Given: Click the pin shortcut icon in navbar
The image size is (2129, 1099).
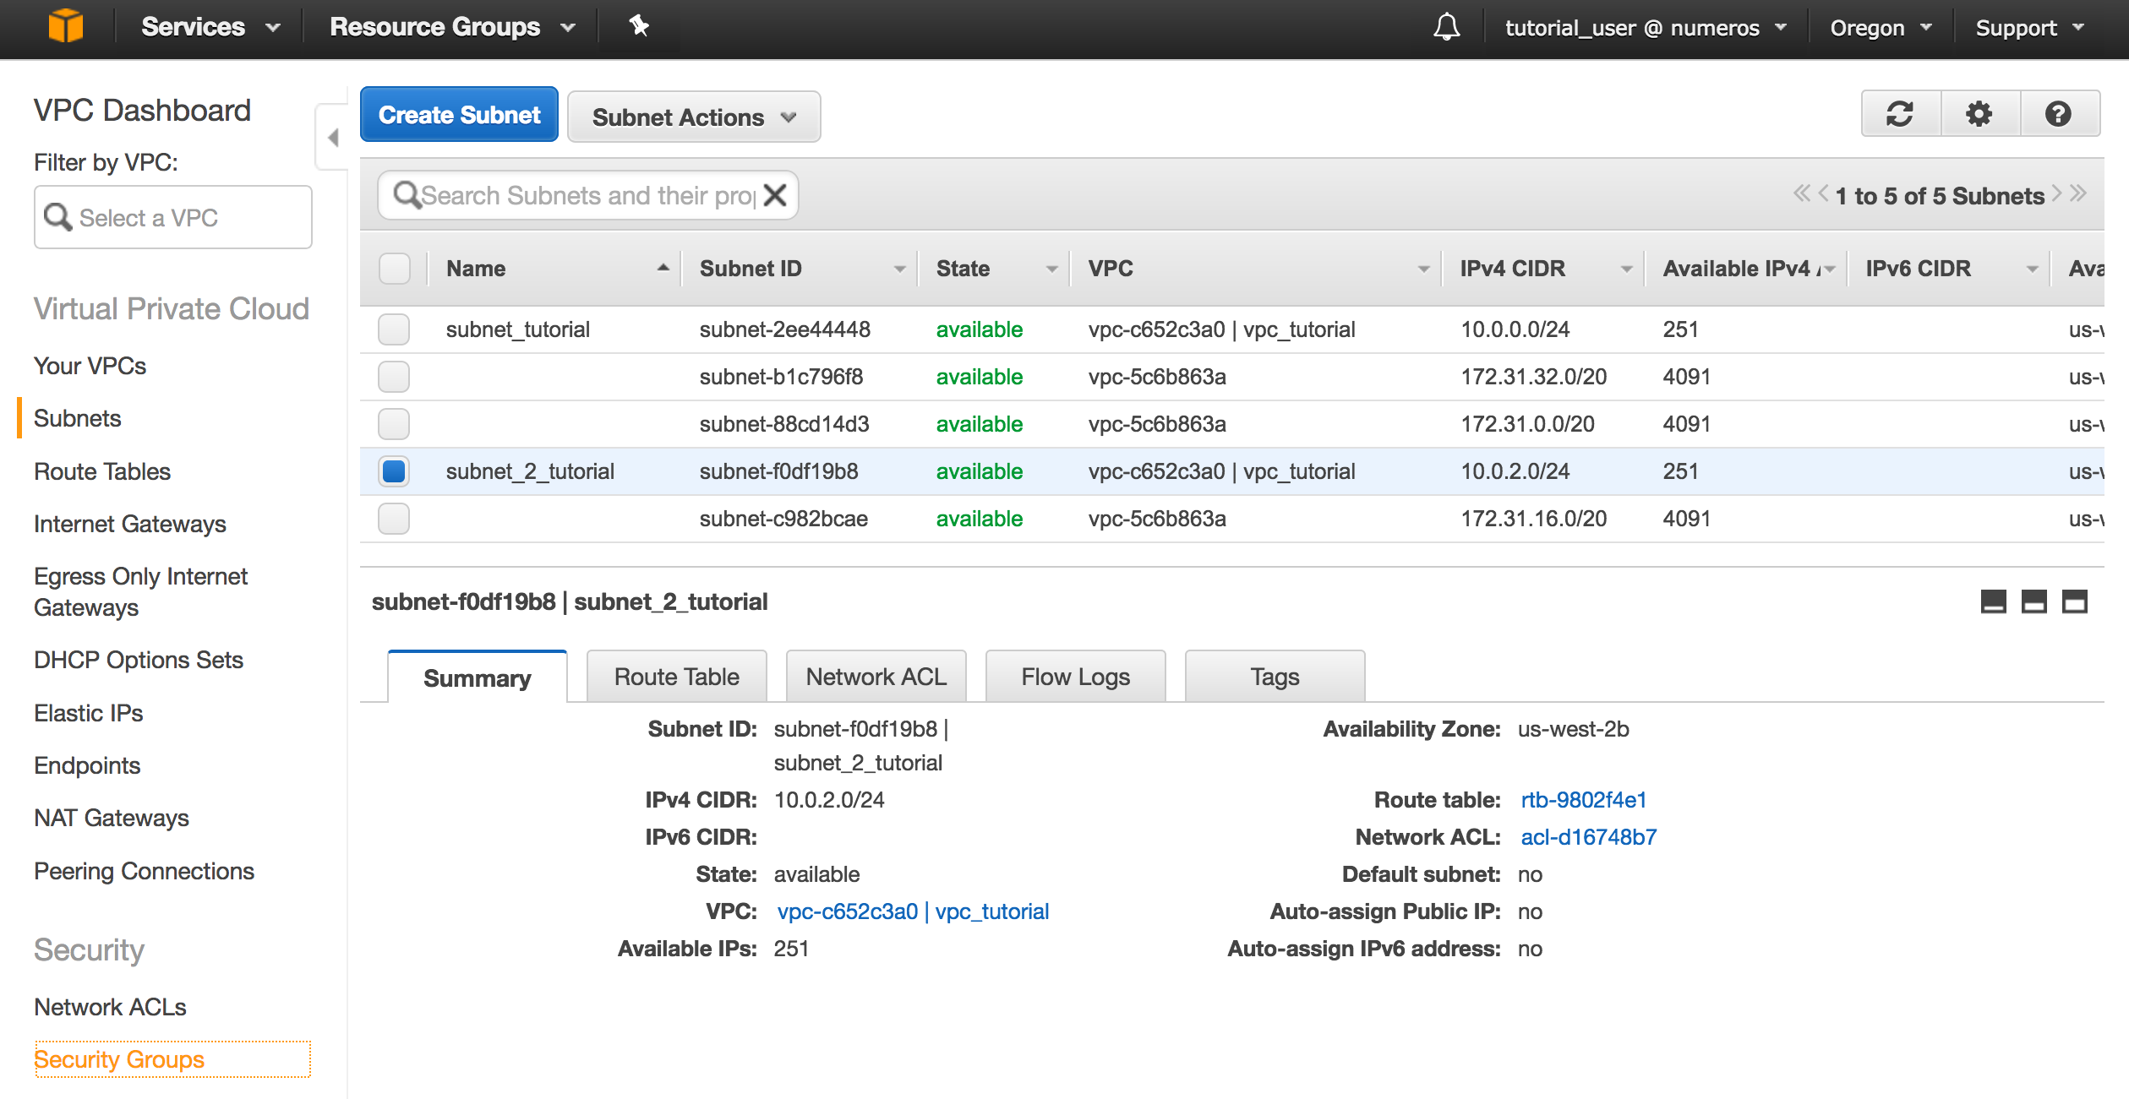Looking at the screenshot, I should point(639,26).
